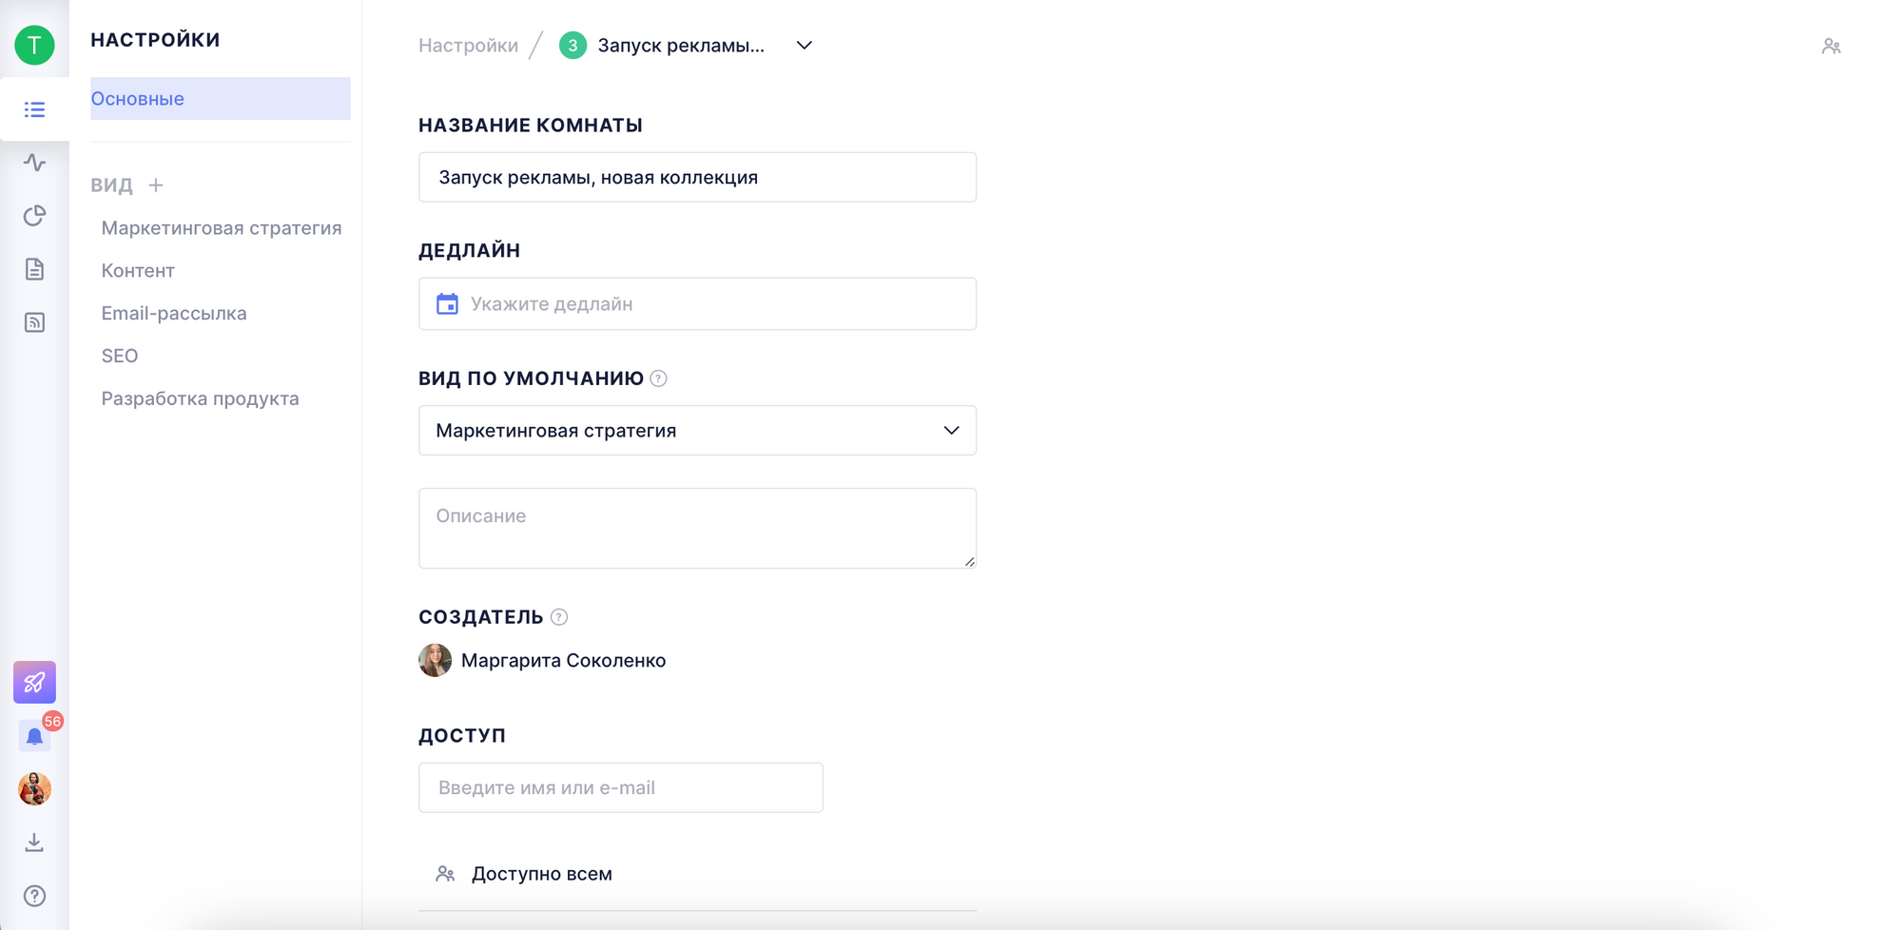Screen dimensions: 1902x930
Task: Open the help question mark icon
Action: 34,896
